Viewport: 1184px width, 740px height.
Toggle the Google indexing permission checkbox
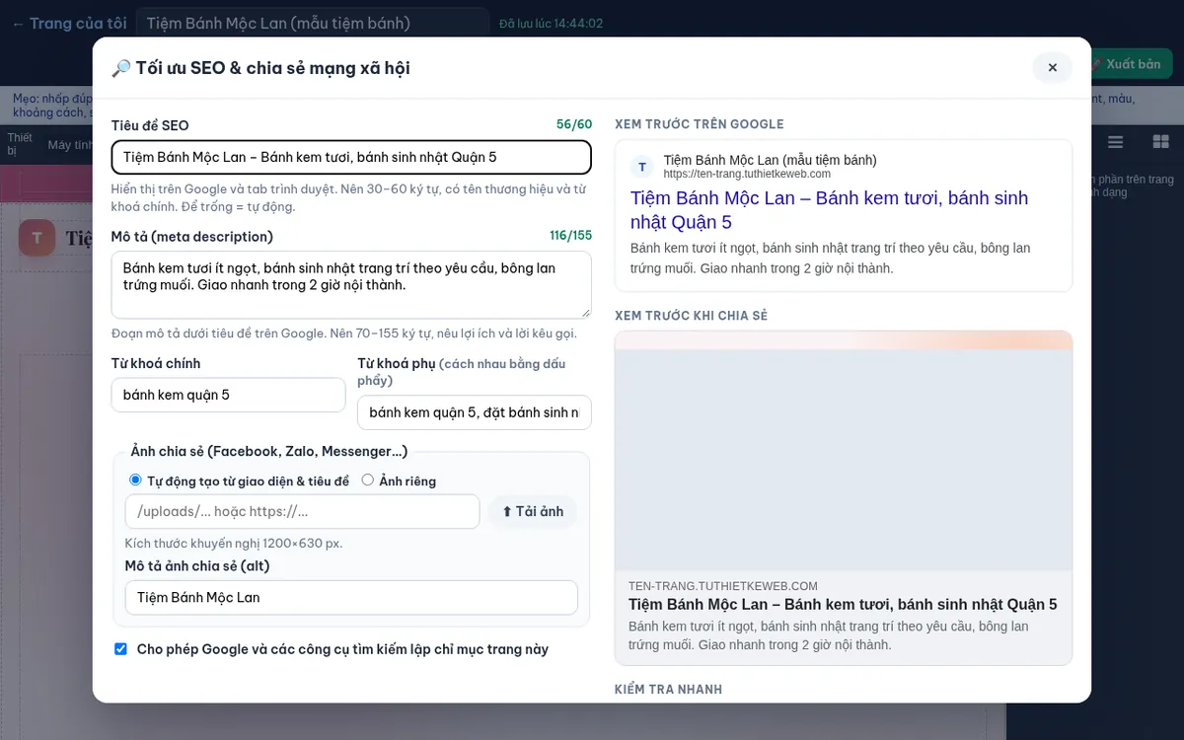[x=120, y=649]
